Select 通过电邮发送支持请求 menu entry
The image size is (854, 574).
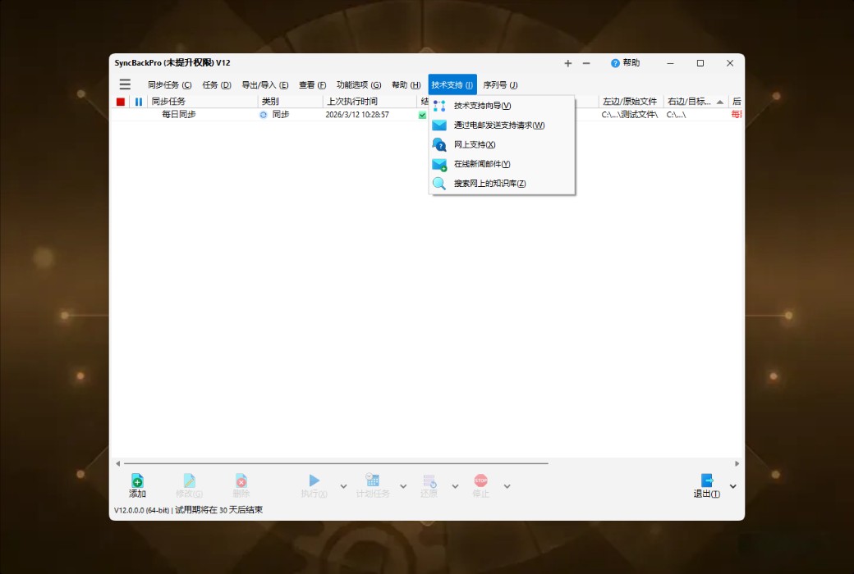coord(498,125)
